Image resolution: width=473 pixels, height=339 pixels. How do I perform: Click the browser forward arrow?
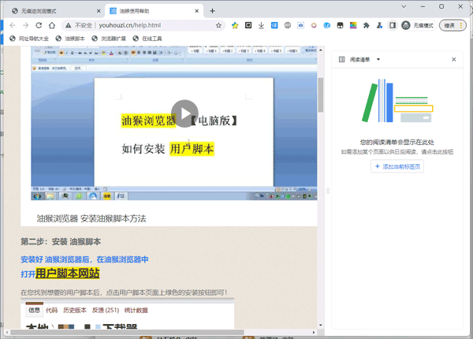[26, 25]
